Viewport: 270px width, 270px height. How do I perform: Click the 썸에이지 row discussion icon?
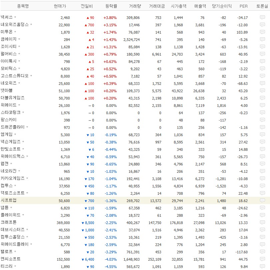[x=262, y=39]
